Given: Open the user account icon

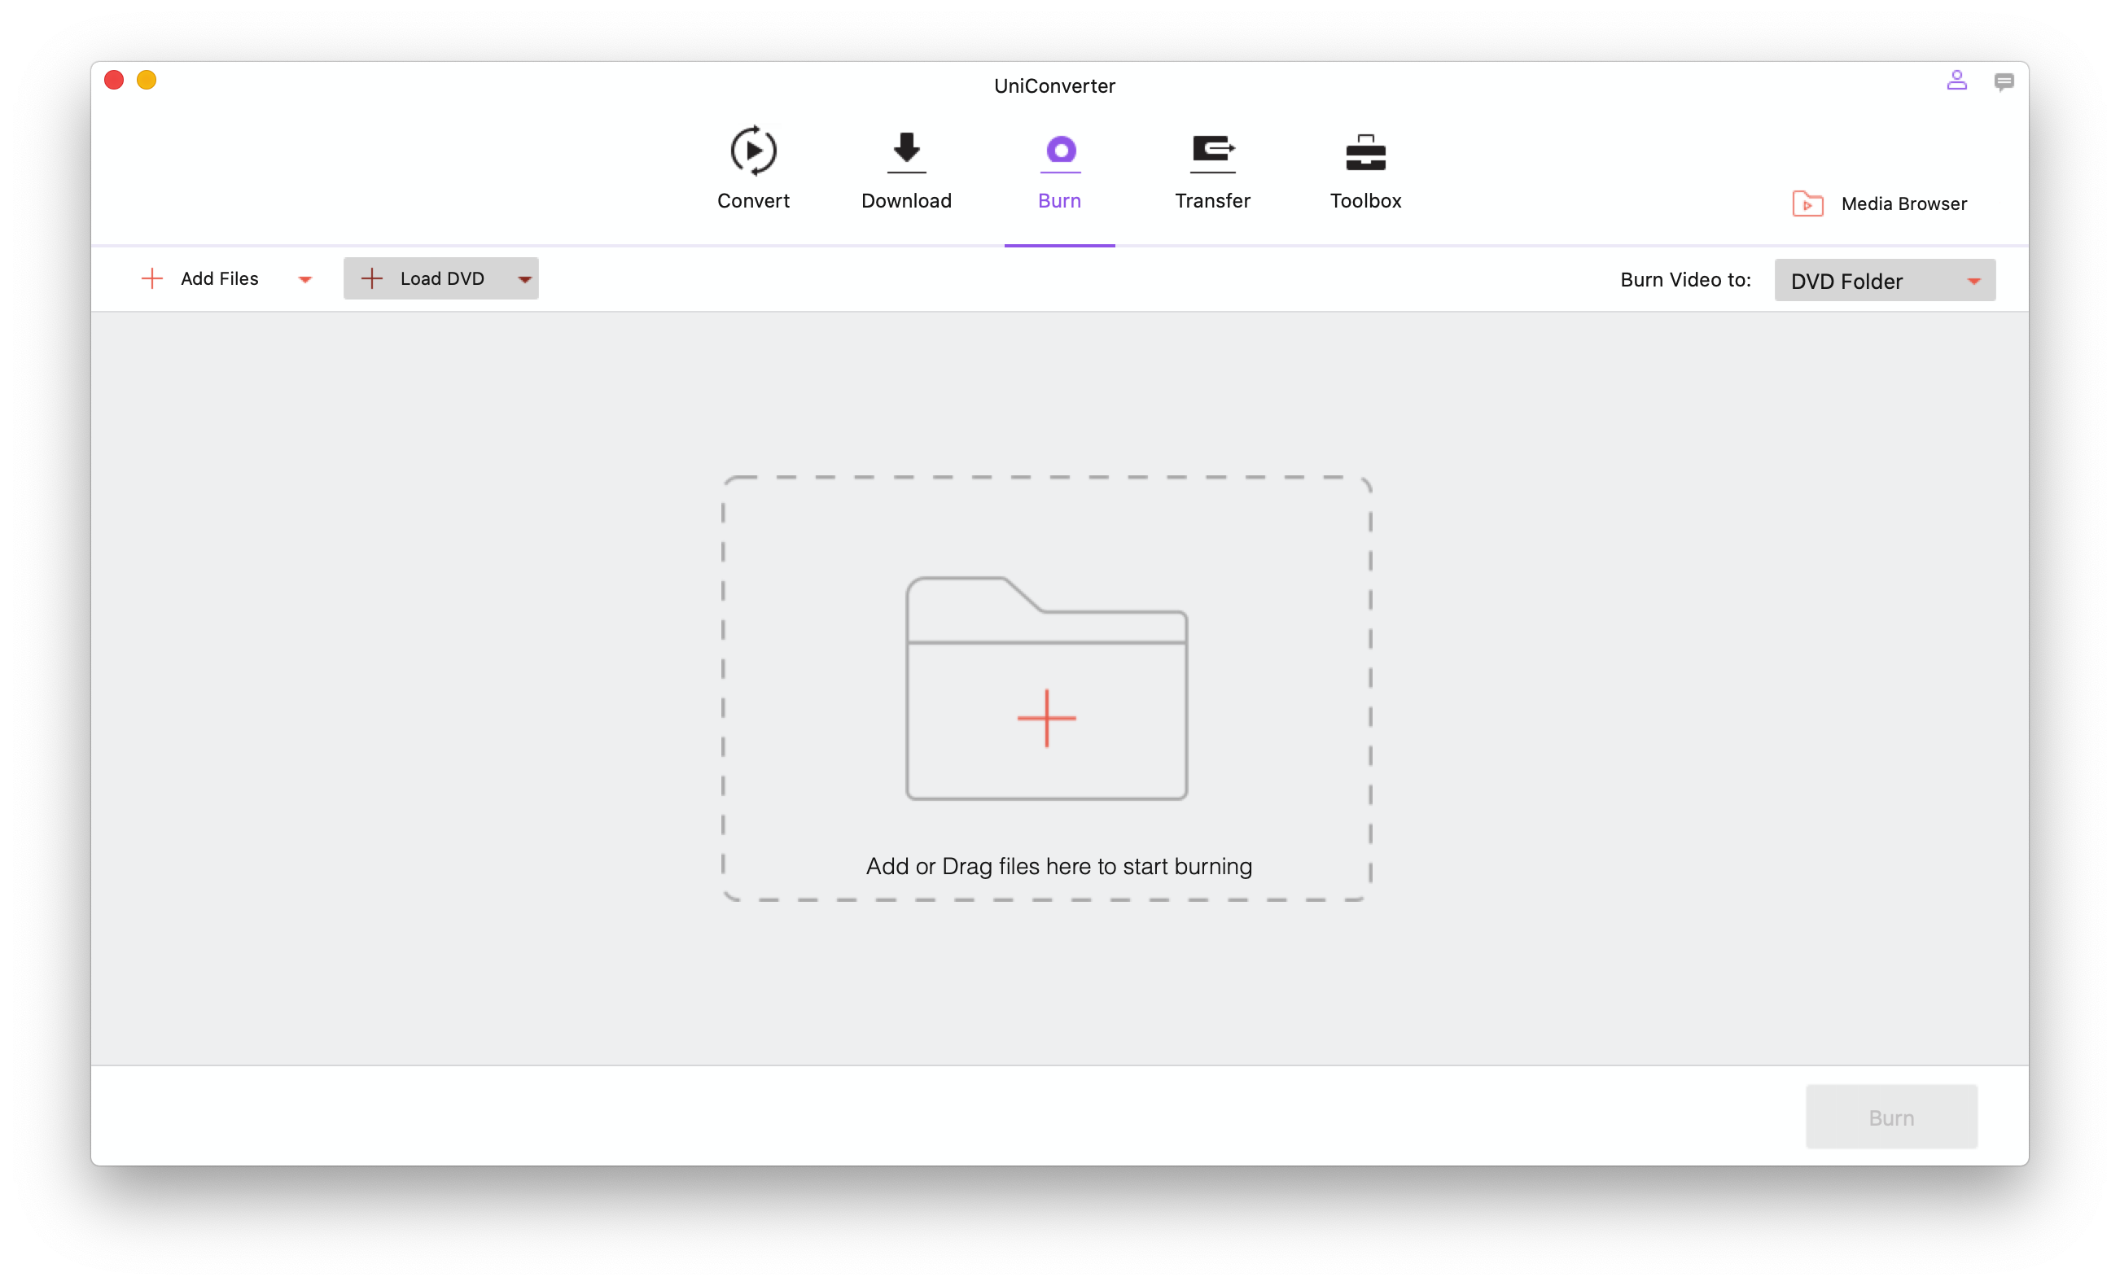Looking at the screenshot, I should click(1956, 81).
